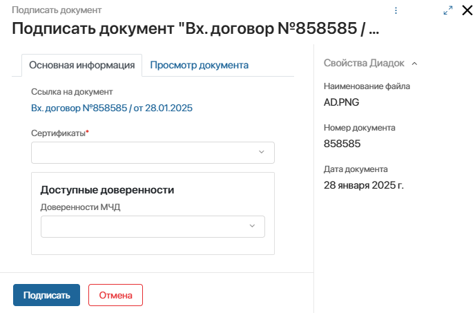475x313 pixels.
Task: Click the Свойства Диадок section header
Action: click(364, 64)
